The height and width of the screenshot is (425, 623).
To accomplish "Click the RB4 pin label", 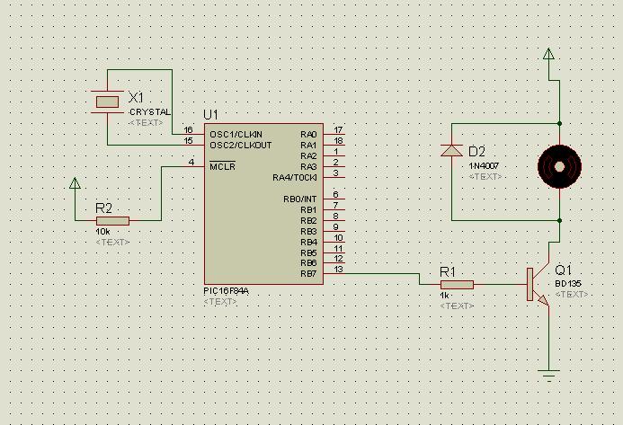I will 308,242.
